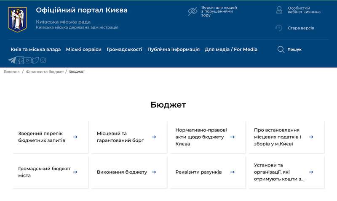The image size is (337, 201).
Task: Expand the 'Публічна інформація' menu item
Action: (173, 49)
